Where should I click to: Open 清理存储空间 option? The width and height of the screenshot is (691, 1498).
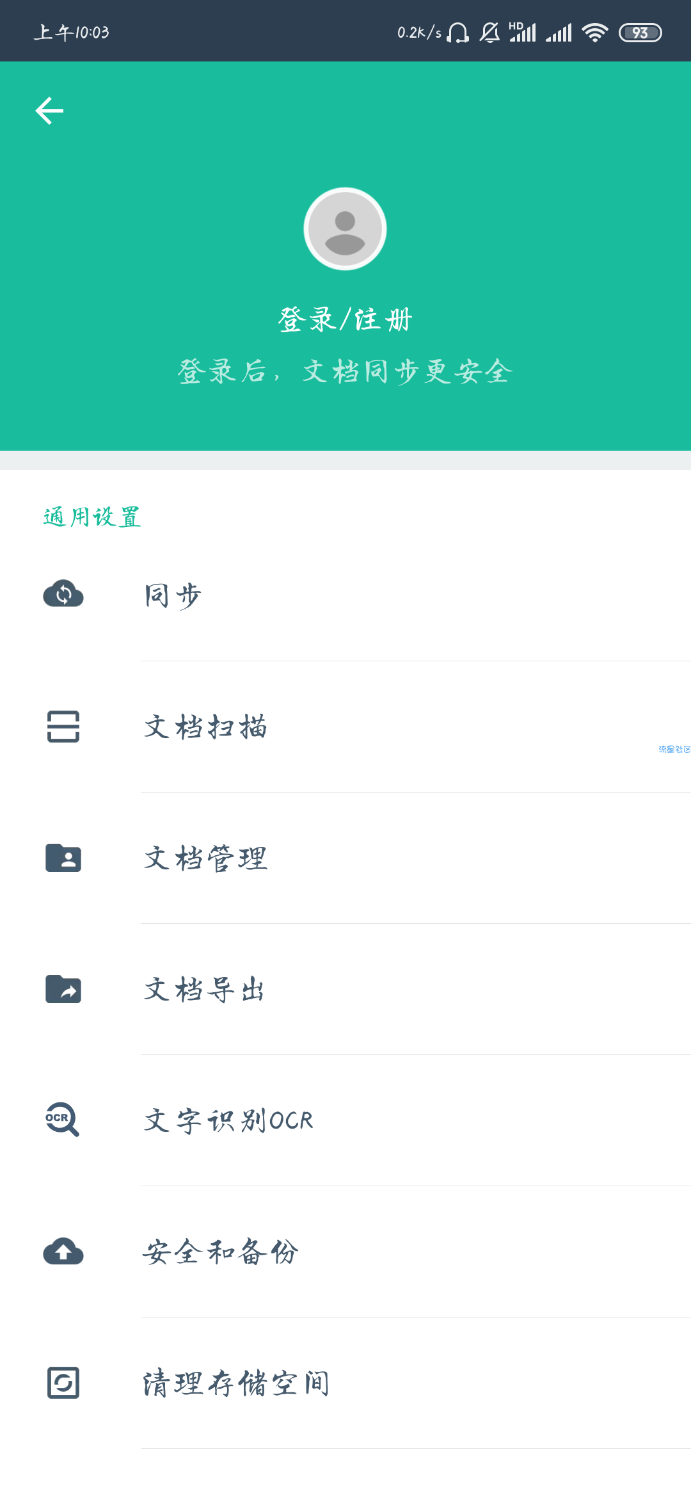pyautogui.click(x=345, y=1383)
